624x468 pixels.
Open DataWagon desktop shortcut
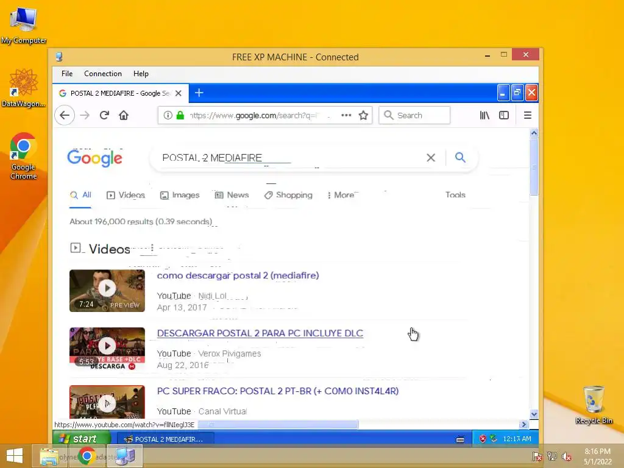tap(24, 88)
